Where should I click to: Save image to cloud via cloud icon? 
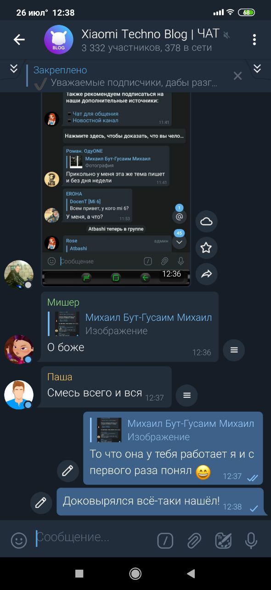click(206, 222)
